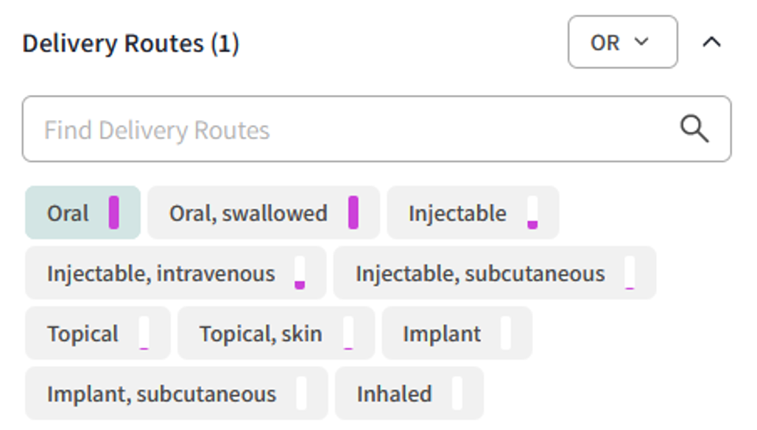Screen dimensions: 757x430
Task: Collapse the Delivery Routes section
Action: 711,42
